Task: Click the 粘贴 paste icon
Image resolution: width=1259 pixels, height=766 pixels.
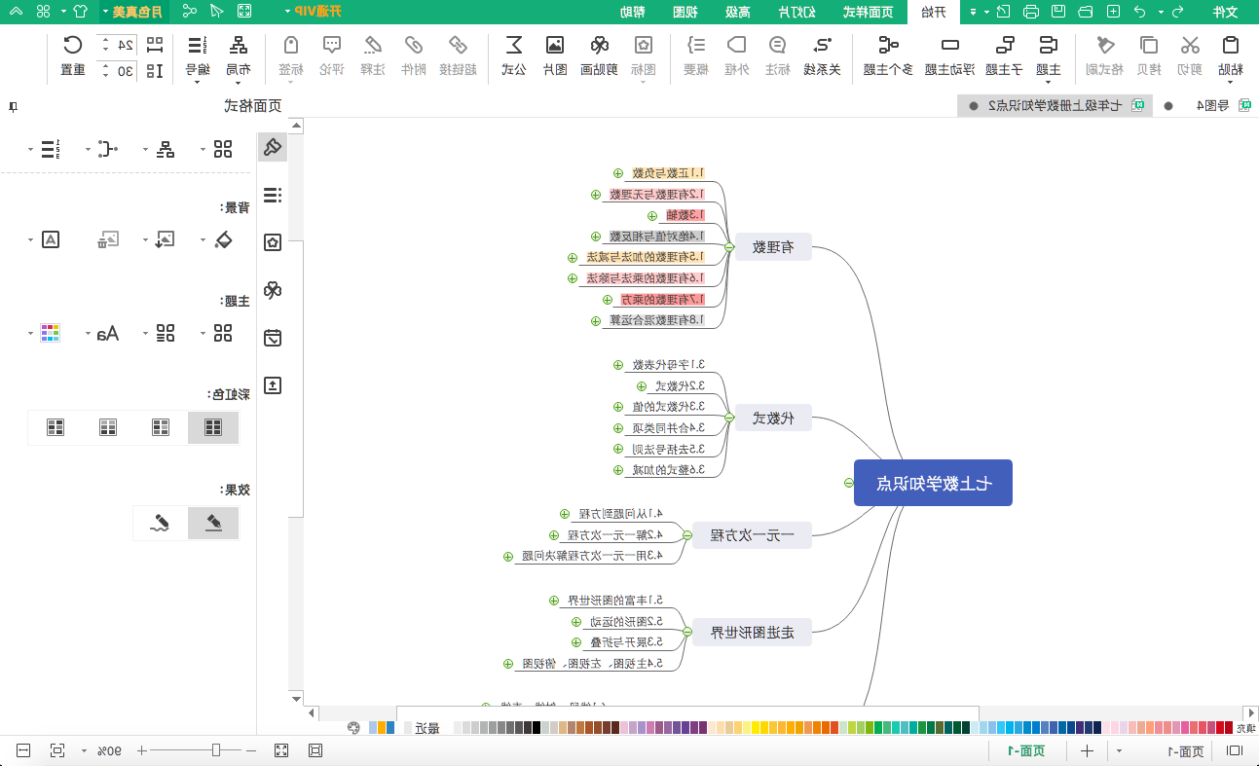Action: tap(1231, 46)
